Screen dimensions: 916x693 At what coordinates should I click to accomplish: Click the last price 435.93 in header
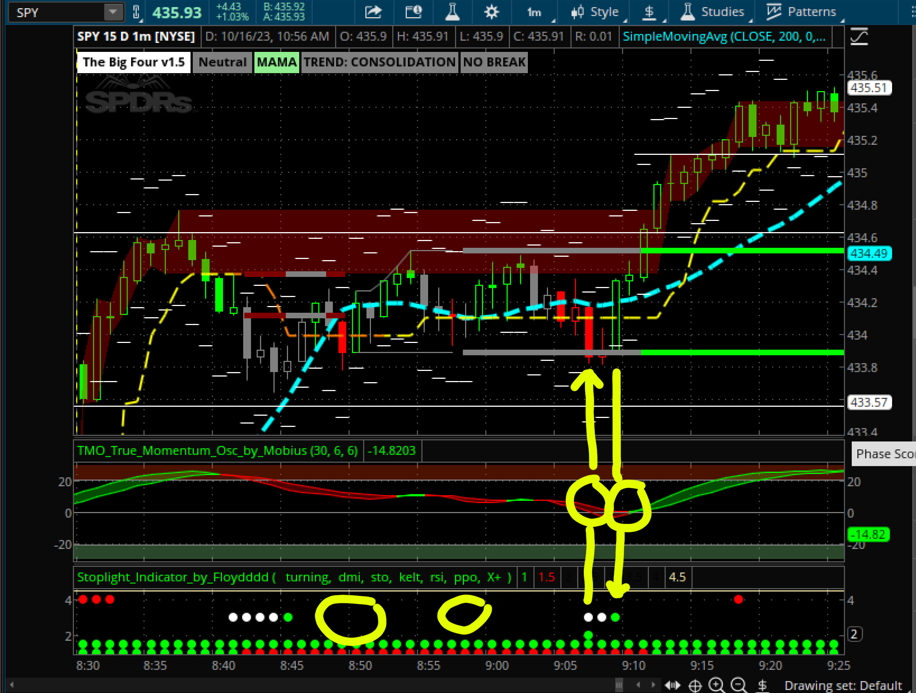177,12
